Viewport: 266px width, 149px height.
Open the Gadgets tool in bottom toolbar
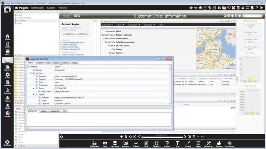click(126, 144)
